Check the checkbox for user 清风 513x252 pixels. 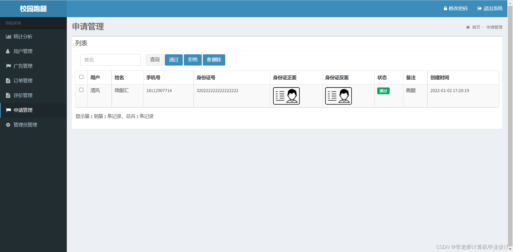click(x=81, y=90)
